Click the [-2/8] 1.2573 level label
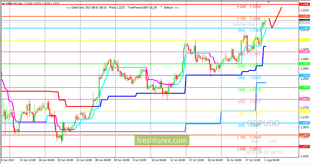311x164 pixels. 249,149
